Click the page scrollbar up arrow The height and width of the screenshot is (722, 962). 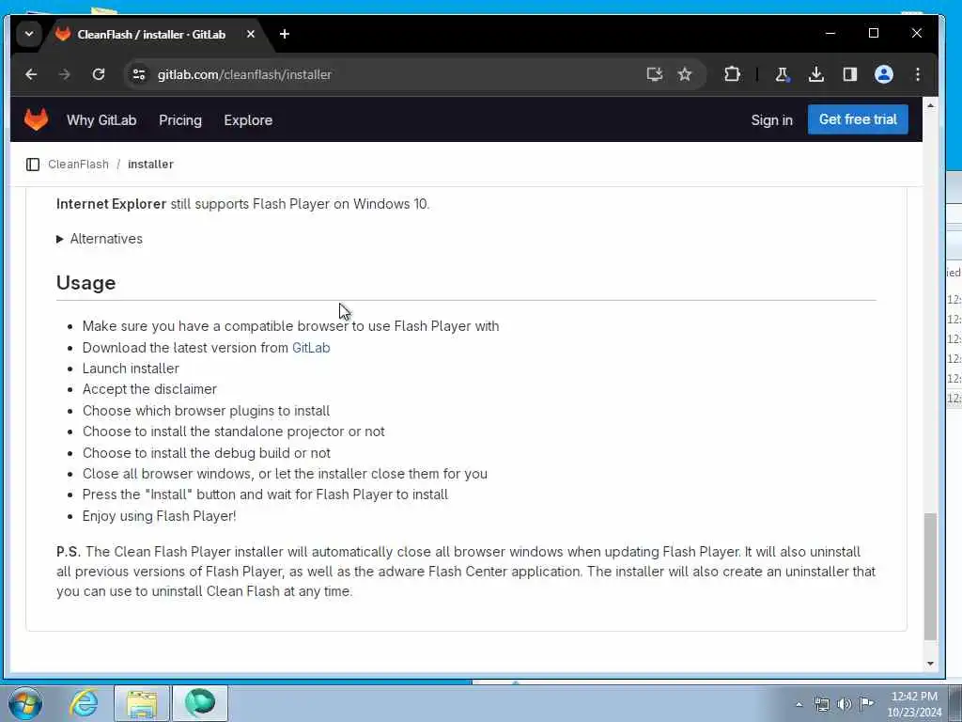(x=930, y=105)
